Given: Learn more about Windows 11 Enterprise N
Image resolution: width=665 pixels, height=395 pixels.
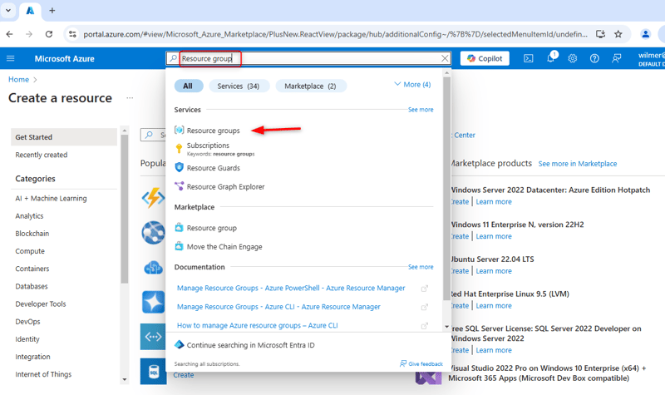Looking at the screenshot, I should pos(494,236).
